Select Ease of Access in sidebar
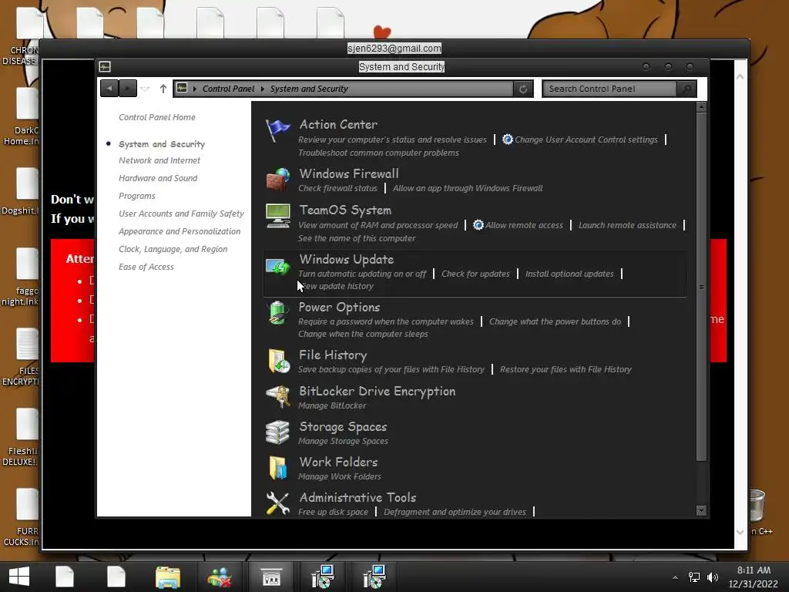789x592 pixels. (x=146, y=267)
